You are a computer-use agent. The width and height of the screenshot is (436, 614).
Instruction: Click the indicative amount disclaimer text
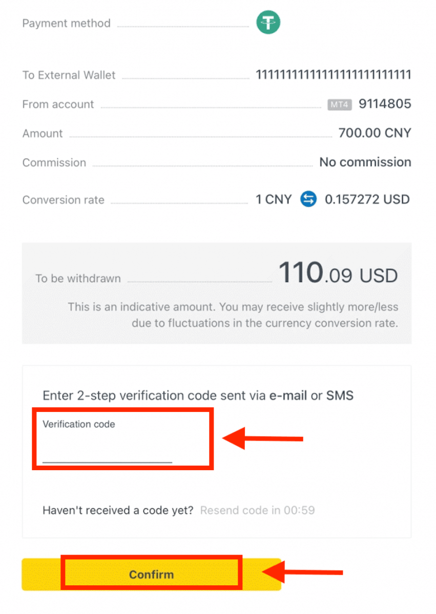click(233, 315)
